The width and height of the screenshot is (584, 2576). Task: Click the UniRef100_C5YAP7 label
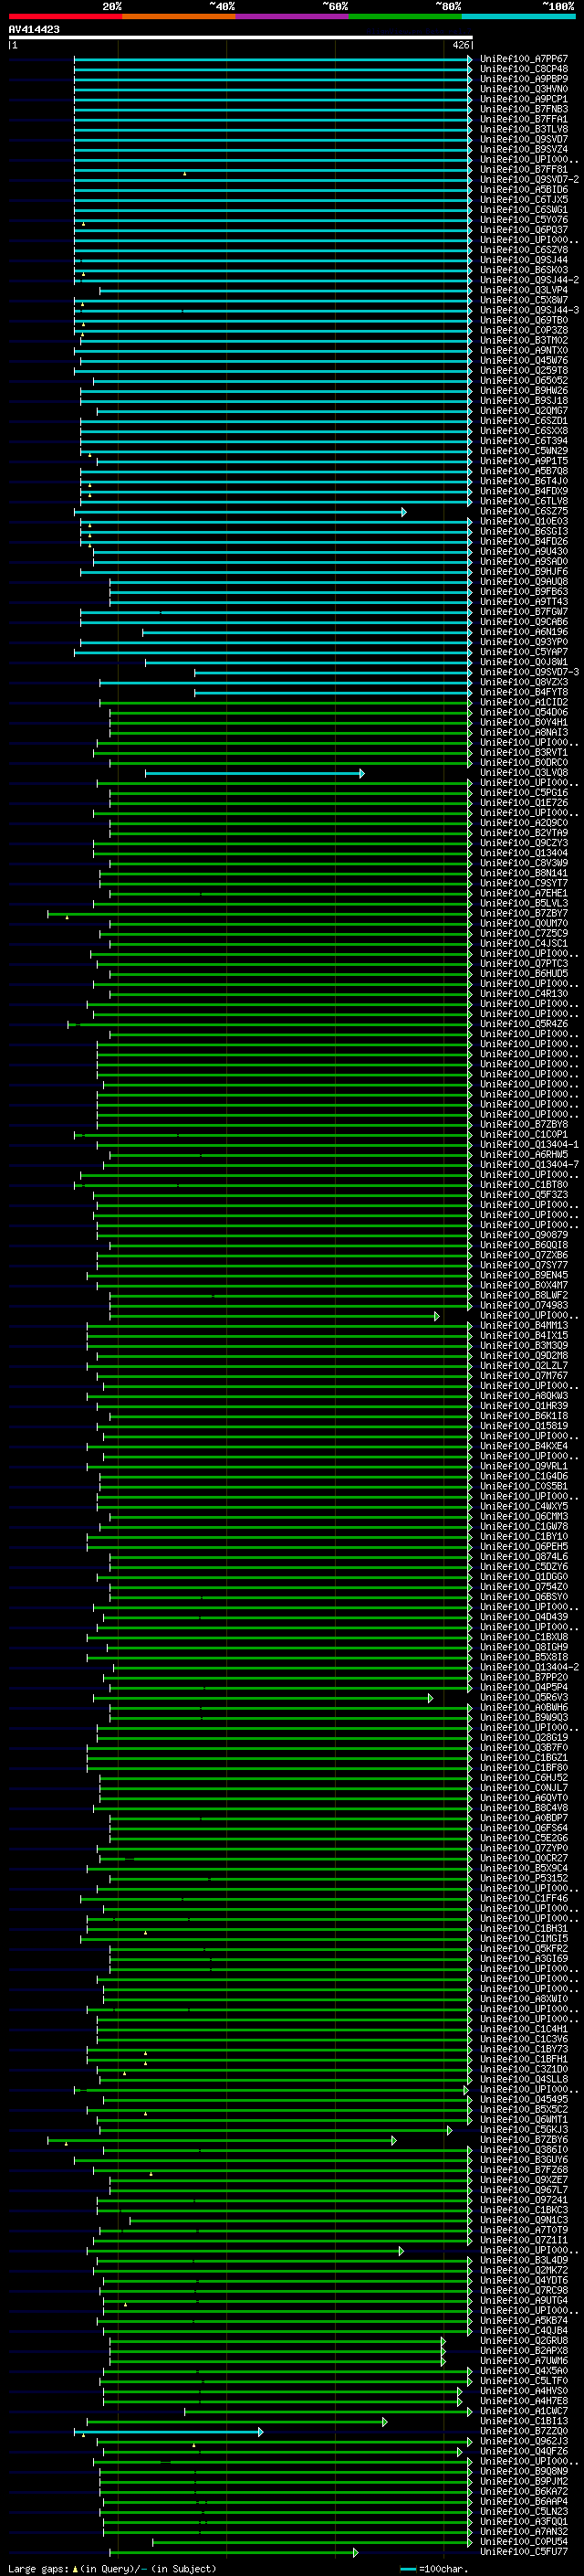pyautogui.click(x=523, y=652)
